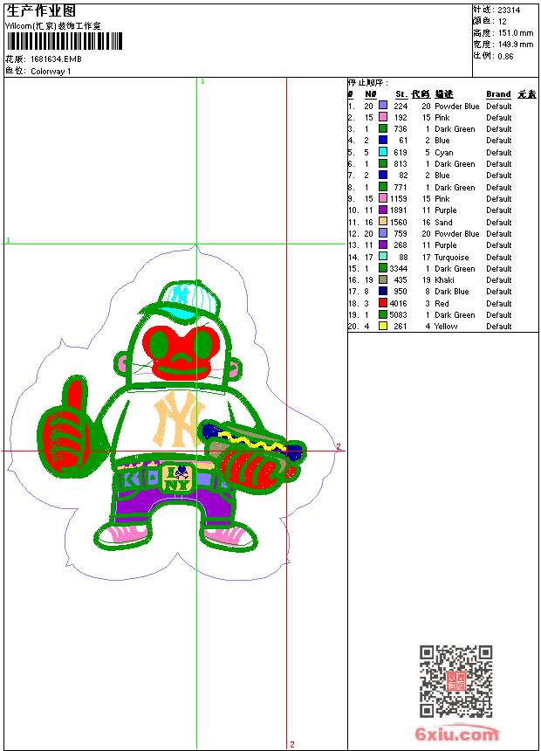Click the 停止顺序 section label

click(367, 82)
